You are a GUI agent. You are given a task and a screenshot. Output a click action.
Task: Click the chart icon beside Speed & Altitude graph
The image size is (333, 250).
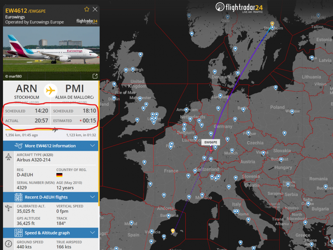coord(18,233)
